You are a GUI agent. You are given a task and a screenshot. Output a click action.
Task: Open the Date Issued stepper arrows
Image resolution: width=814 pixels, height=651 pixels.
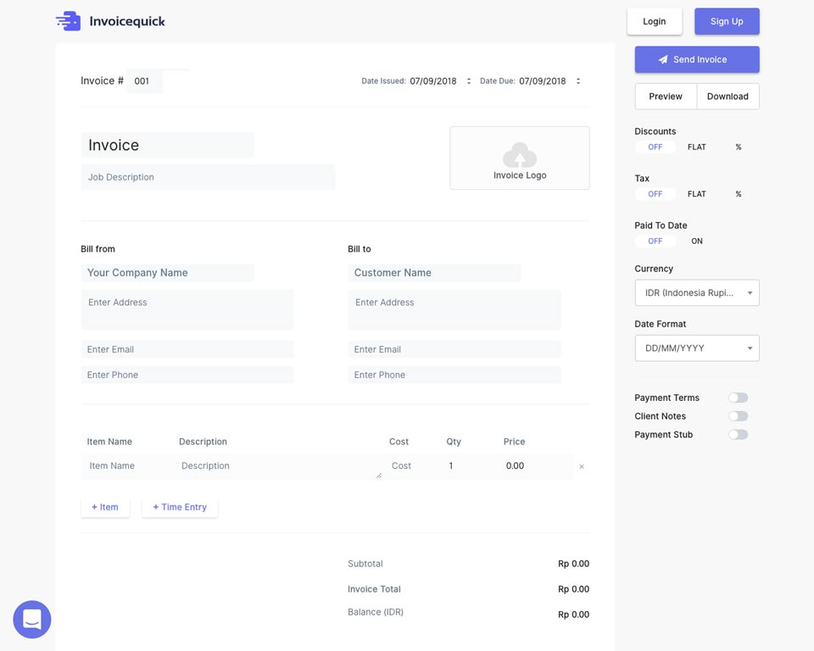(469, 81)
